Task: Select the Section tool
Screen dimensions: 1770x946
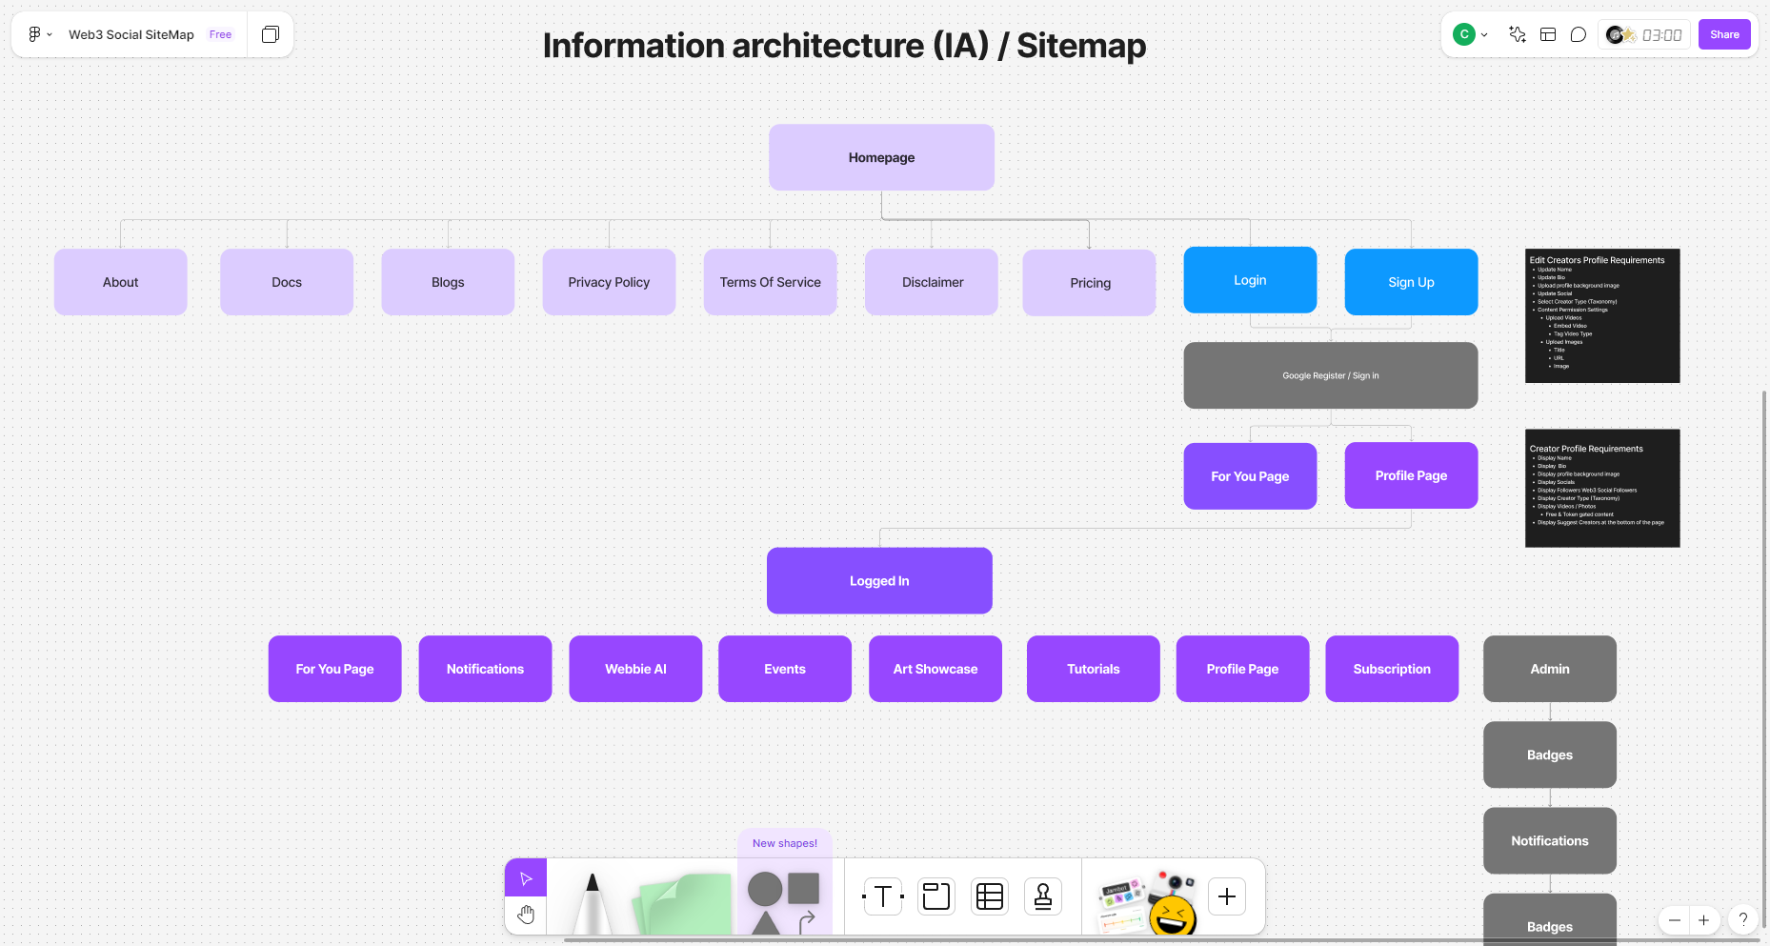Action: (936, 896)
